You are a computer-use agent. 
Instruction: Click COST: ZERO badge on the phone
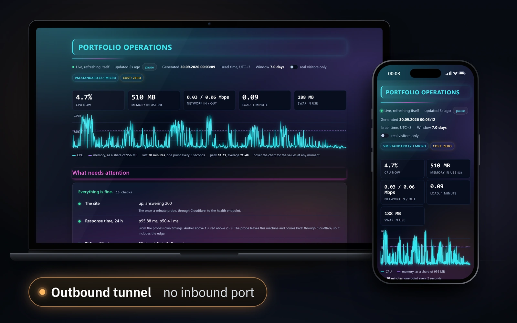pos(442,146)
